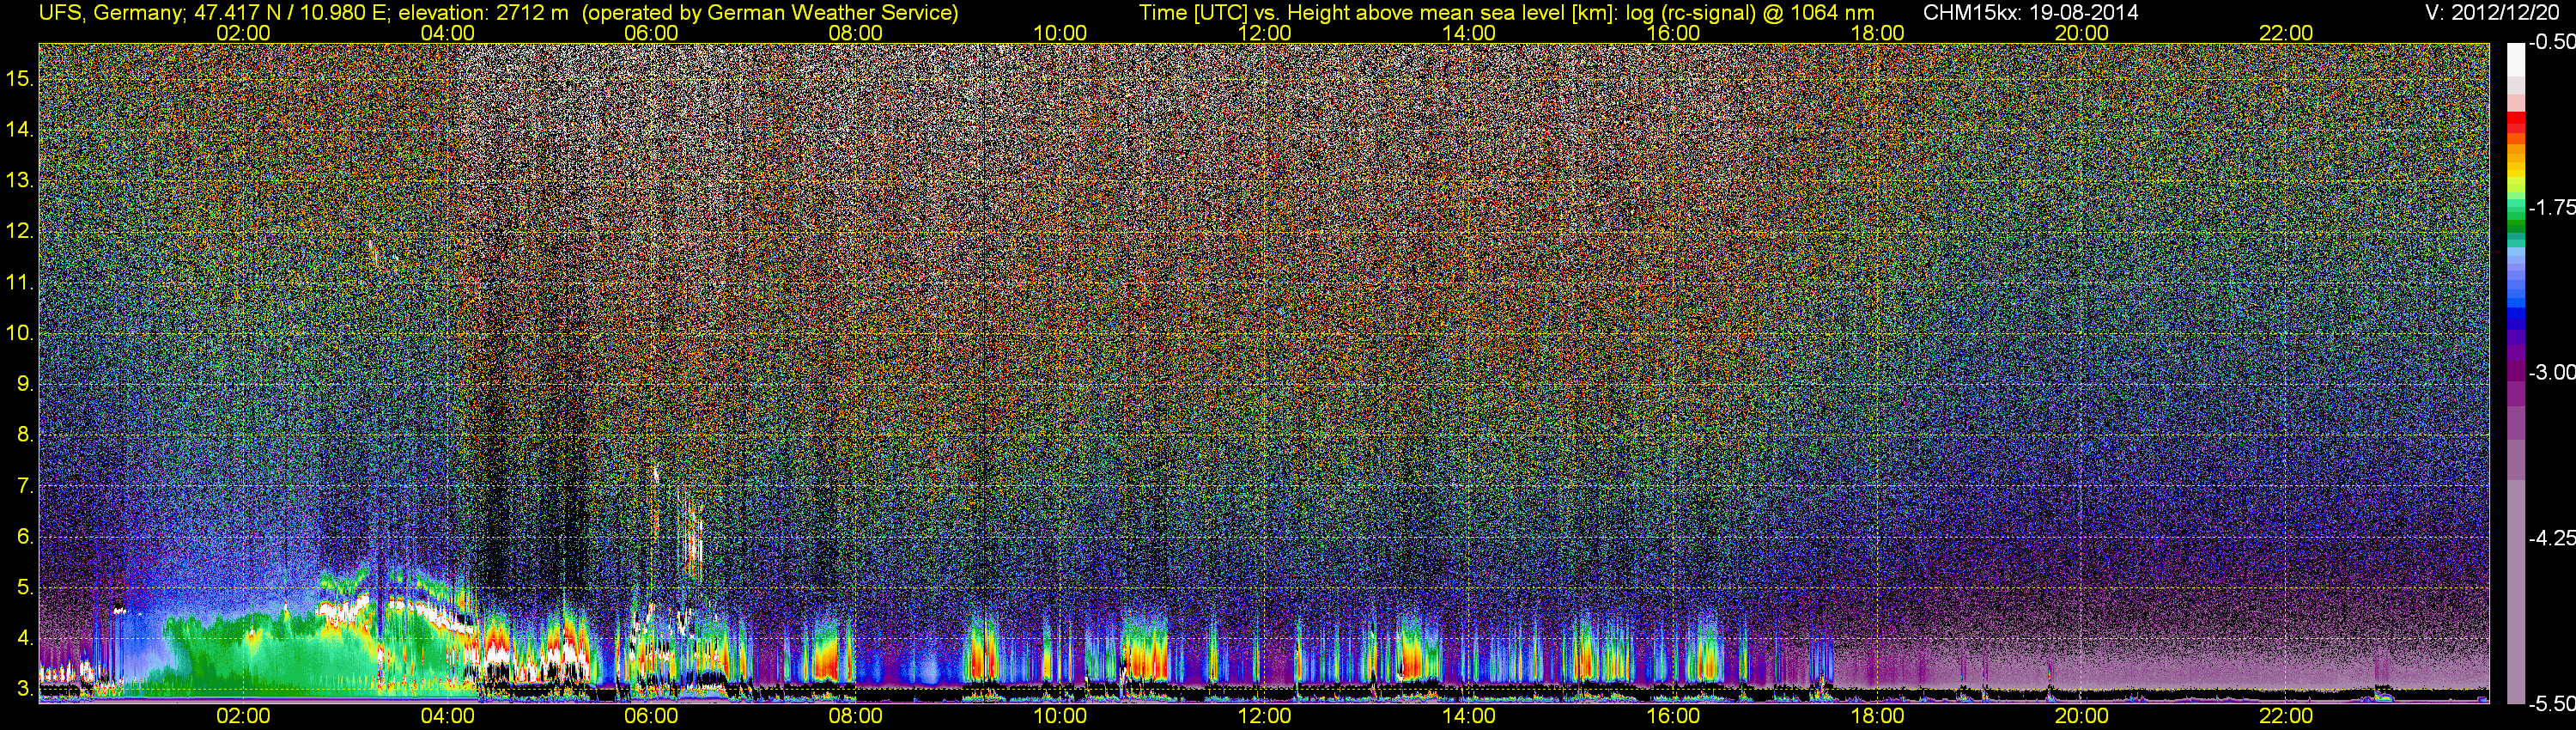The image size is (2576, 730).
Task: Click the 02:00 label on the bottom time axis
Action: tap(243, 716)
